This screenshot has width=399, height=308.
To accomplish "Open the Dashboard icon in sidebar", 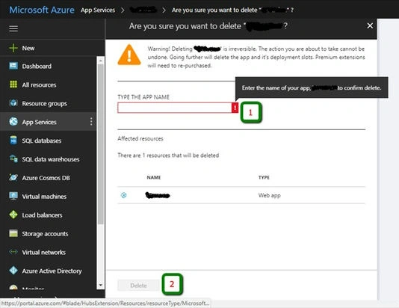I will [x=13, y=66].
